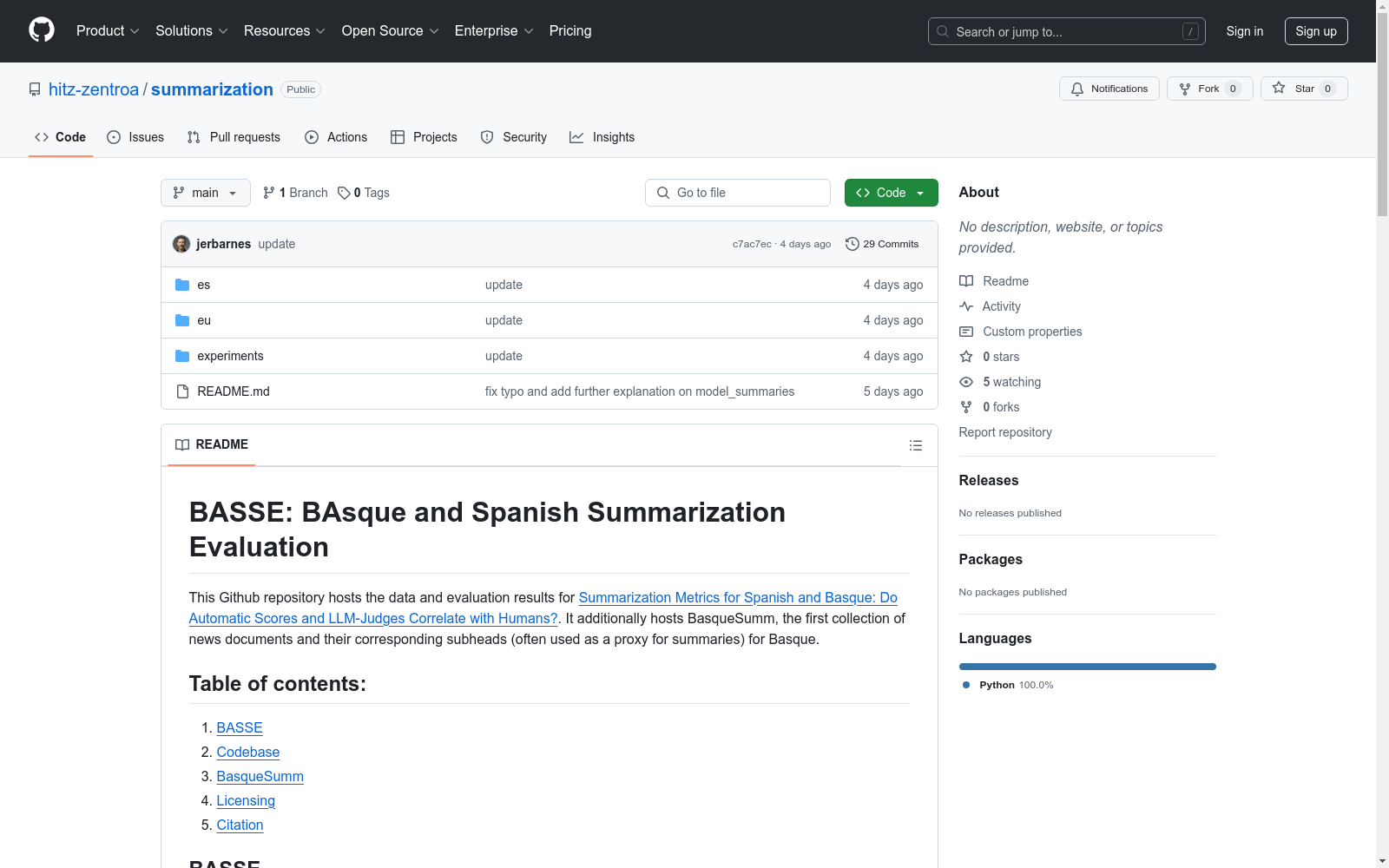Image resolution: width=1389 pixels, height=868 pixels.
Task: Star the summarization repository
Action: [x=1303, y=89]
